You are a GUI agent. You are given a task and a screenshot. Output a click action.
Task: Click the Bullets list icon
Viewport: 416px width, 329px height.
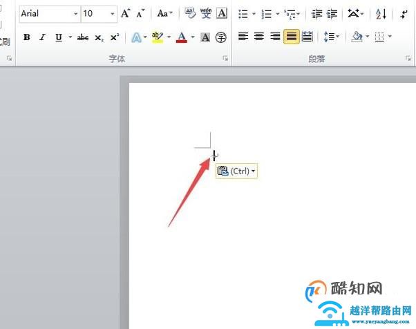click(243, 14)
